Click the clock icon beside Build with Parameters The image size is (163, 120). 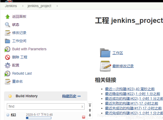(7, 49)
